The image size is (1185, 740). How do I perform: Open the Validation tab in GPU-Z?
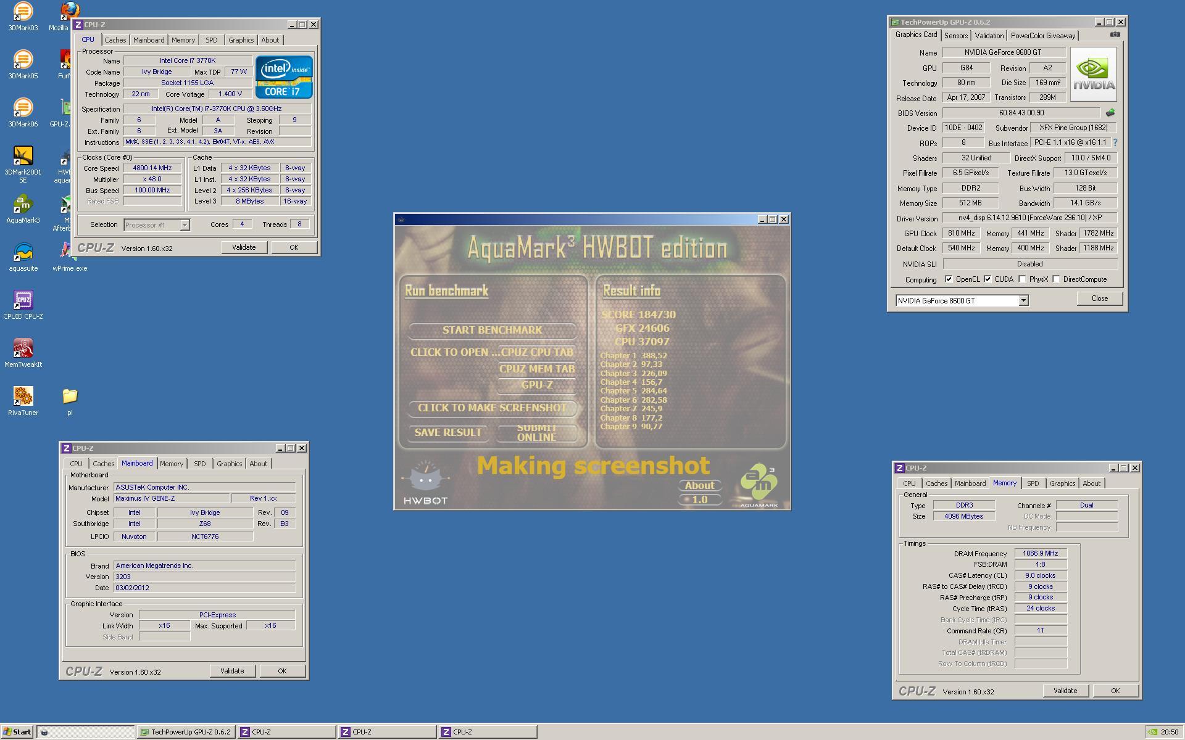click(989, 36)
